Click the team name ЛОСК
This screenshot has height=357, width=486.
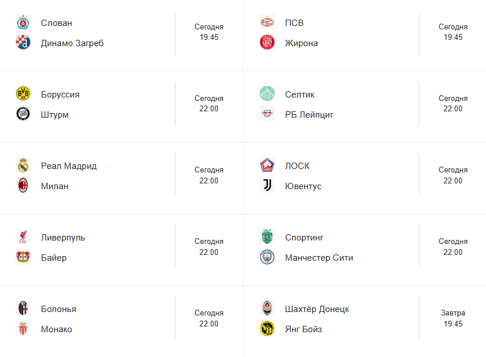point(297,166)
